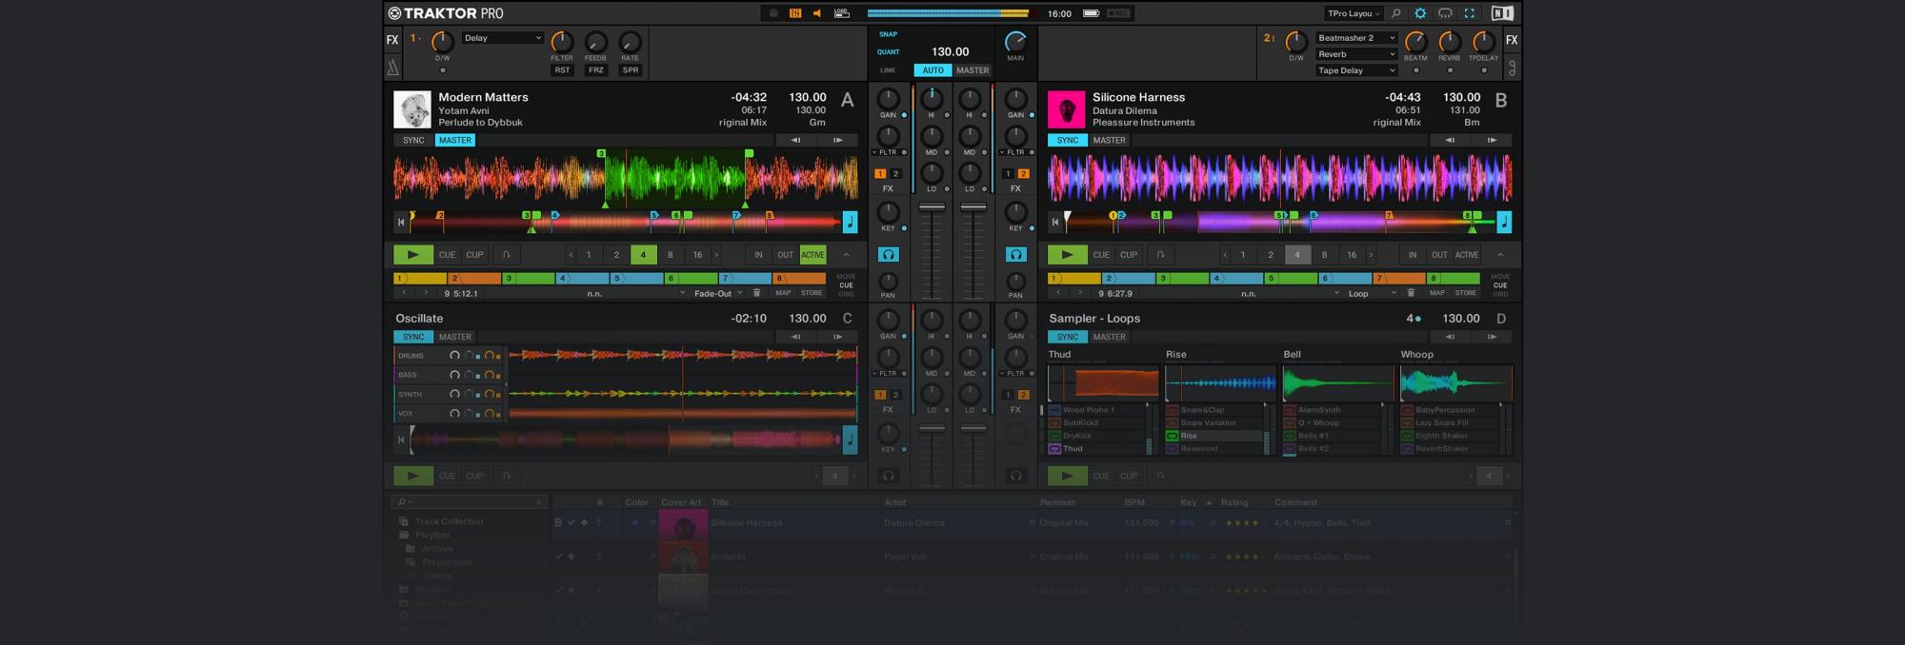Play Deck B with green play button
The image size is (1905, 645).
click(1067, 255)
